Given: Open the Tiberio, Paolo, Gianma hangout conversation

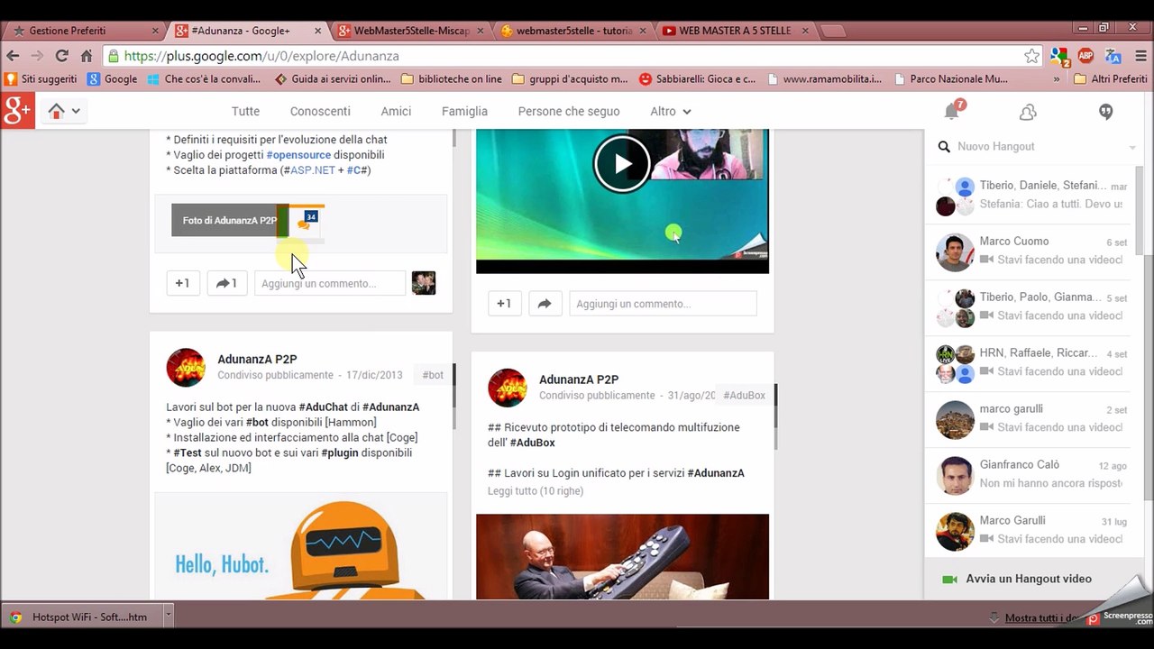Looking at the screenshot, I should pyautogui.click(x=1030, y=306).
